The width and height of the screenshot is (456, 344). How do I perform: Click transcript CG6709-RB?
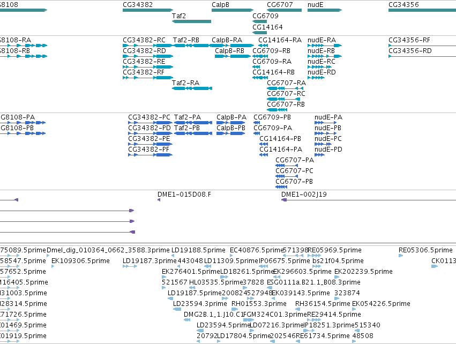(271, 51)
